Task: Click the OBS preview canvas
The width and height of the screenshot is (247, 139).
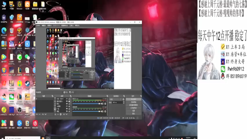Action: [x=89, y=59]
